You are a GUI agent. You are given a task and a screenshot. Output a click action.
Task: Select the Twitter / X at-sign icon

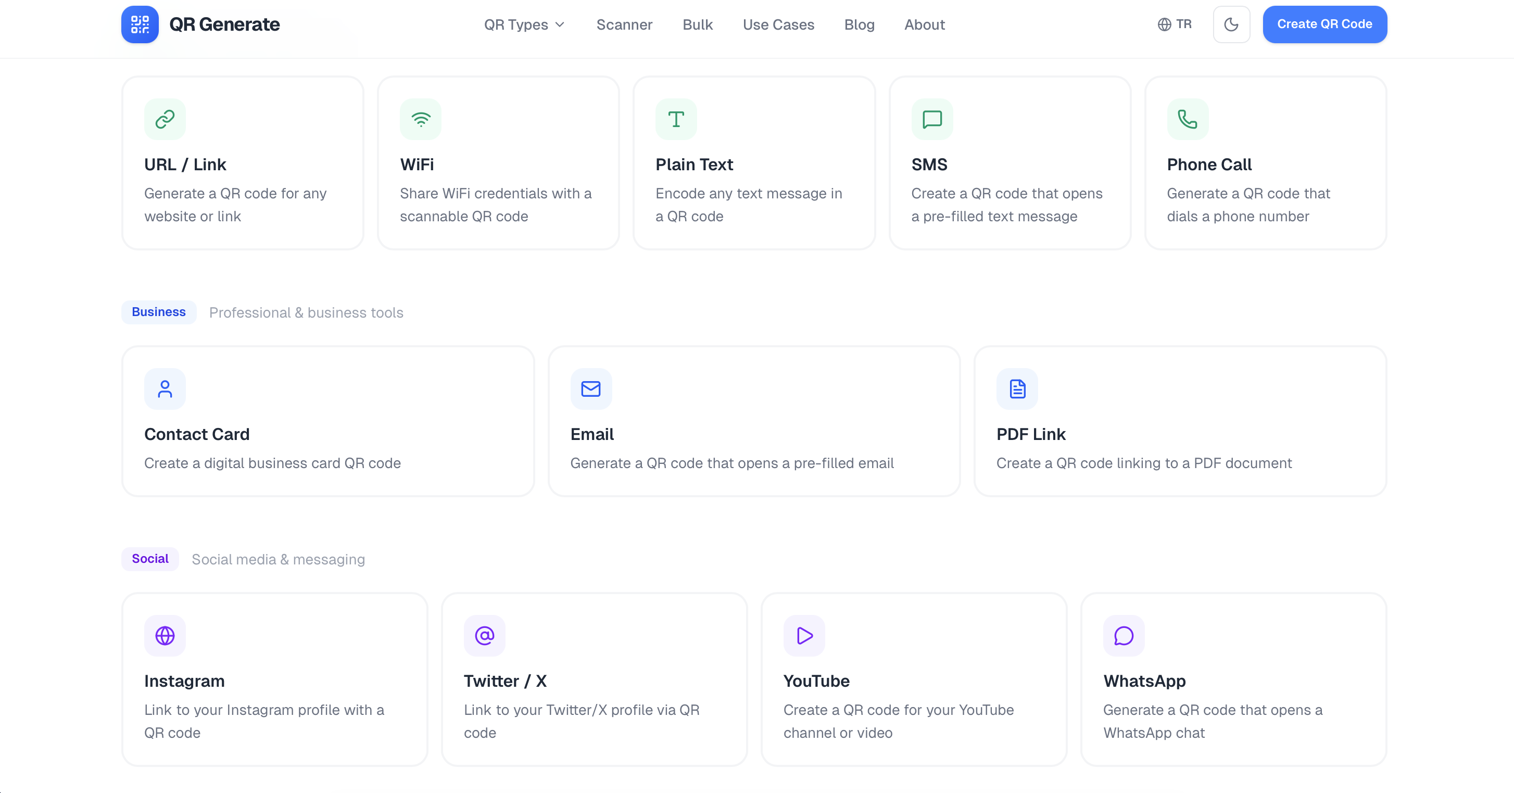pyautogui.click(x=484, y=635)
